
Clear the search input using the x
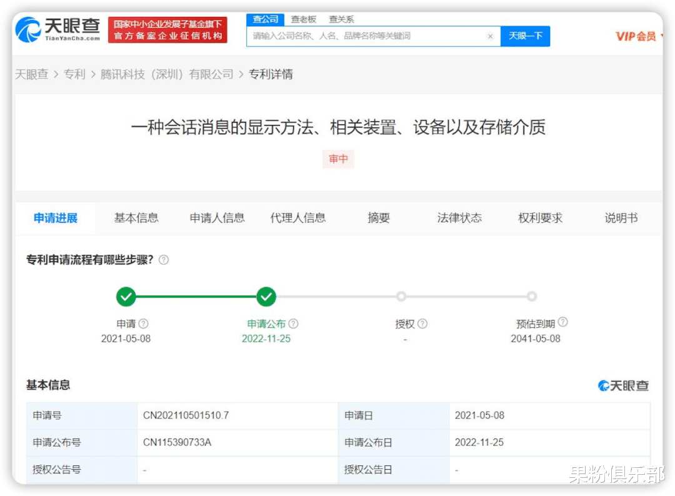click(490, 36)
